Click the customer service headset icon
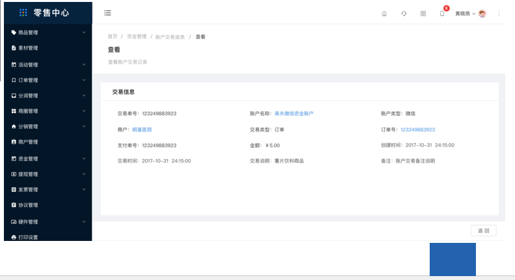515x280 pixels. click(404, 14)
